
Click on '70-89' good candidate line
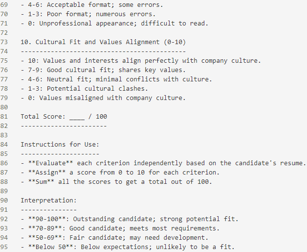coord(120,228)
